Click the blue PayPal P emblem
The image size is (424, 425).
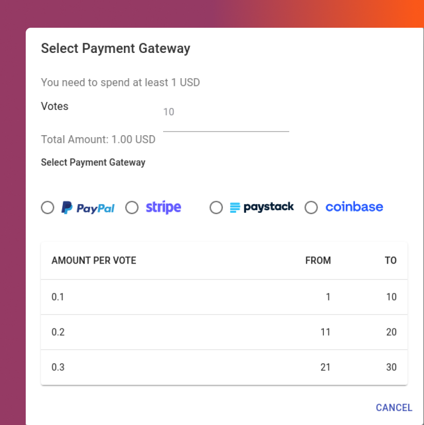pyautogui.click(x=67, y=208)
